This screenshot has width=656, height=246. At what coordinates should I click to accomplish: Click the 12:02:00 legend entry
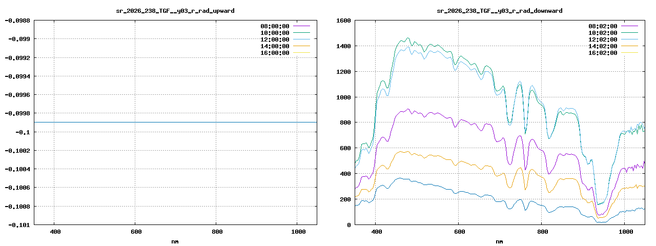tap(613, 39)
